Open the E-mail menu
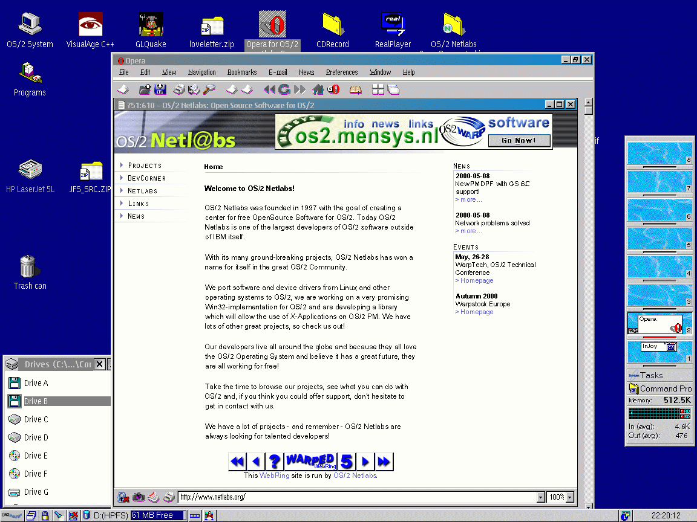 point(278,72)
